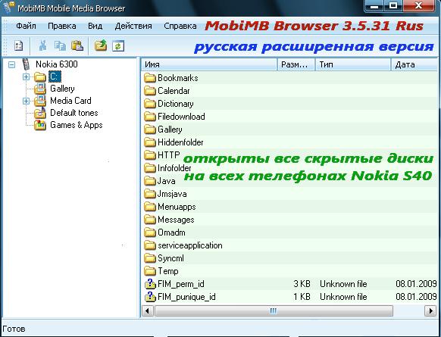
Task: Click the 3 KB size cell
Action: pos(302,284)
